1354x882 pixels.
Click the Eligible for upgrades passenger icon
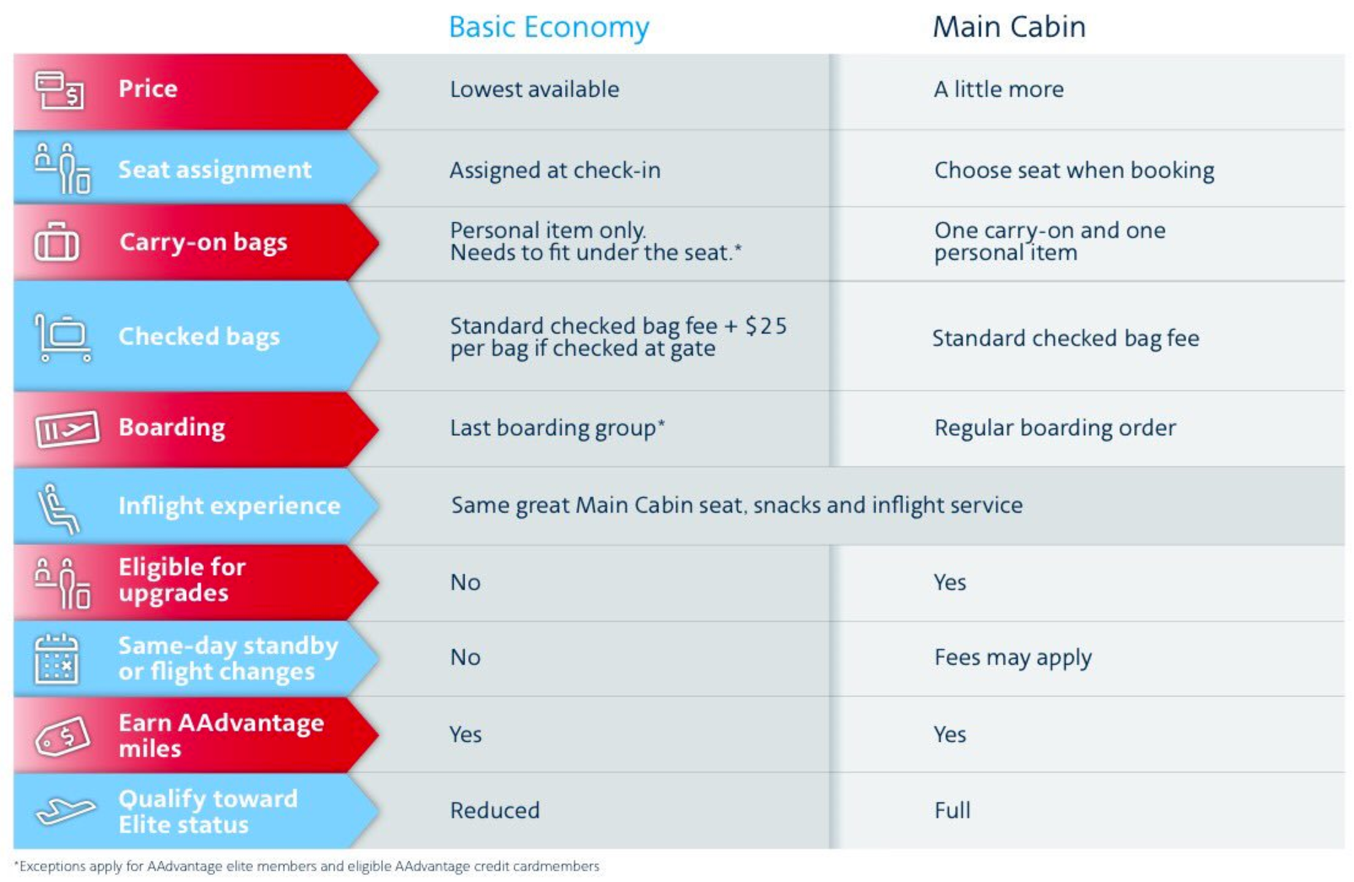[63, 583]
